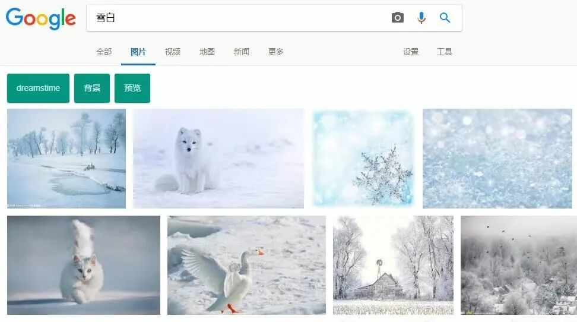Click the microphone voice search icon

click(x=421, y=18)
